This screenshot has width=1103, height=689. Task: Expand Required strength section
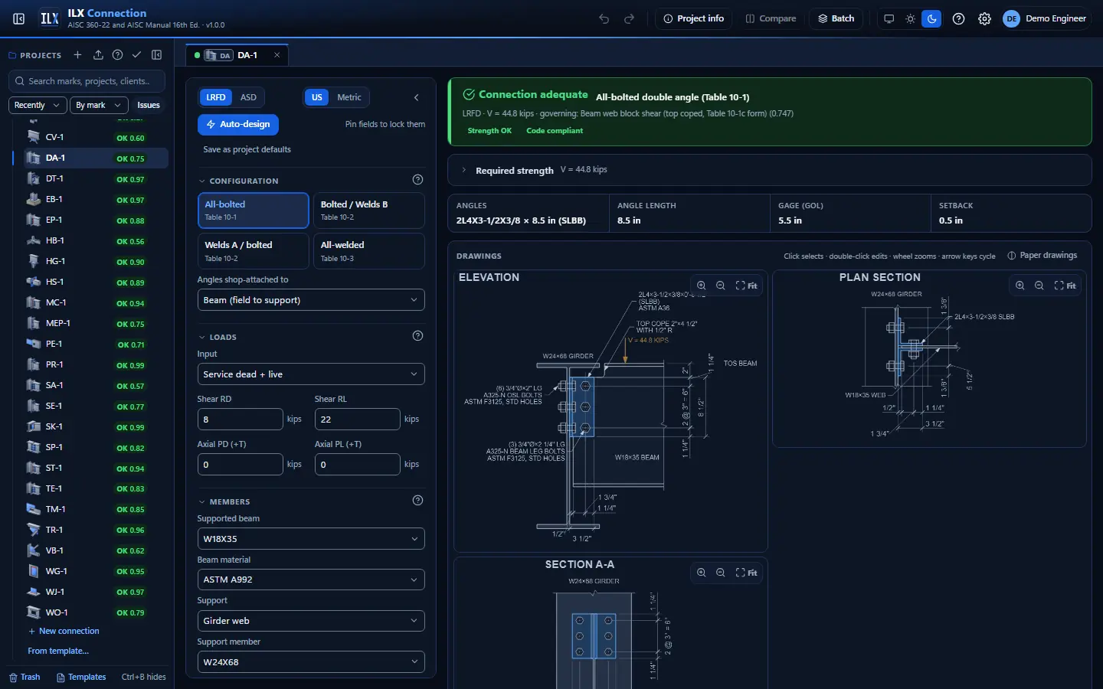coord(769,170)
